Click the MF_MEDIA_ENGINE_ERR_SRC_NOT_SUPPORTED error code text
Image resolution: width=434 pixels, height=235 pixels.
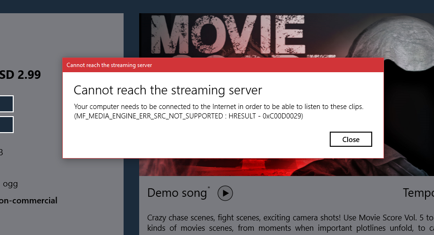click(x=189, y=116)
